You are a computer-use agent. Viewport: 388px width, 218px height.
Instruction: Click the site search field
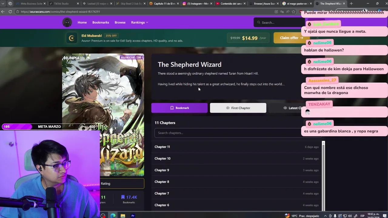point(279,22)
